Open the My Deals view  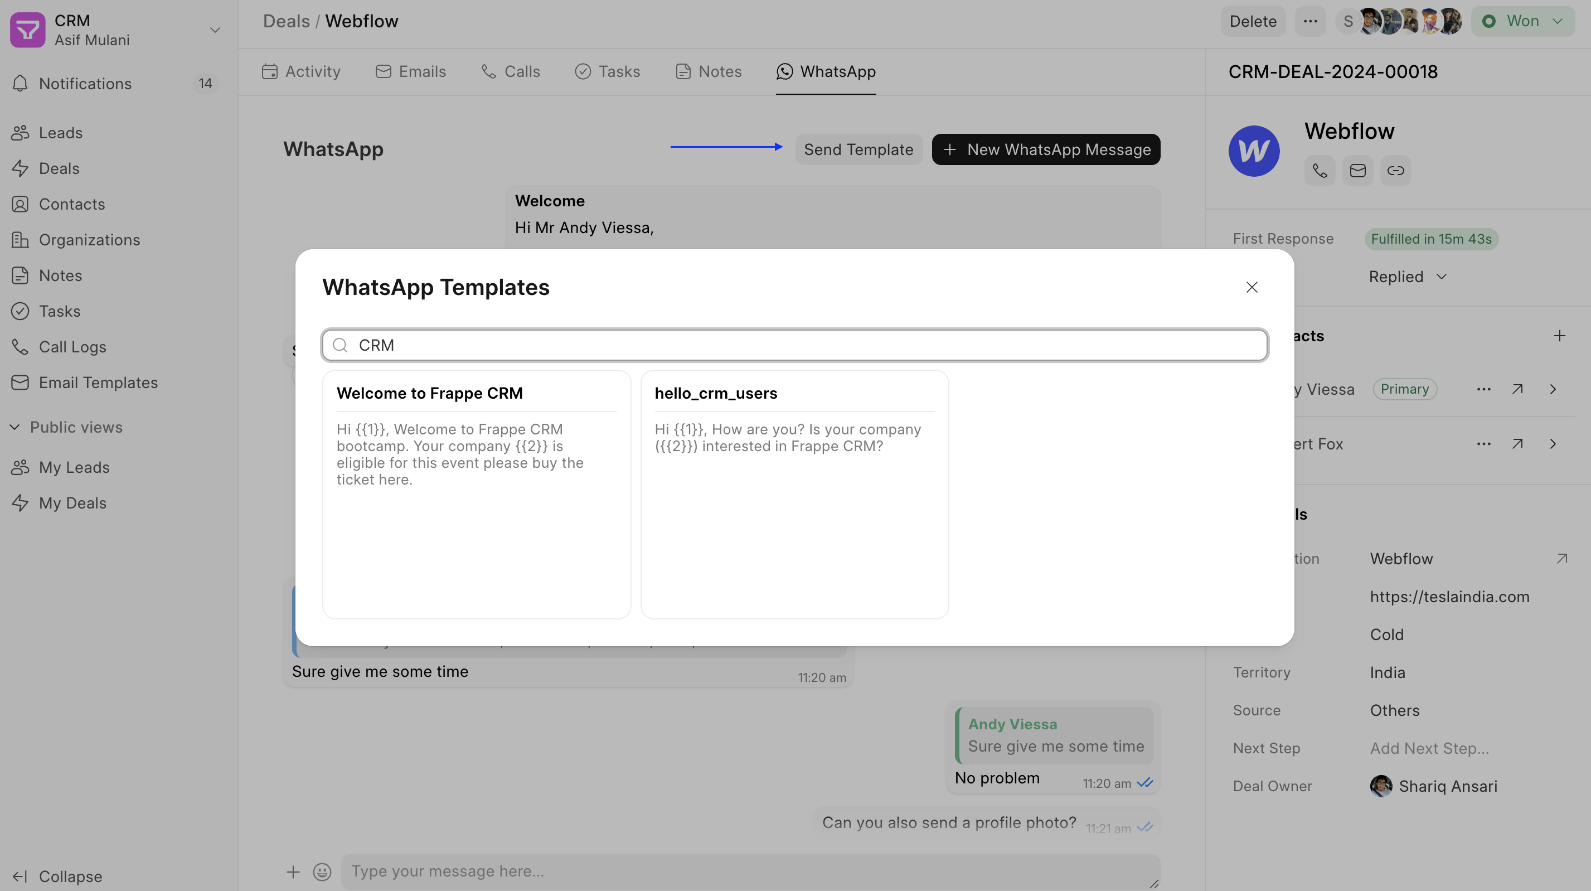point(73,503)
